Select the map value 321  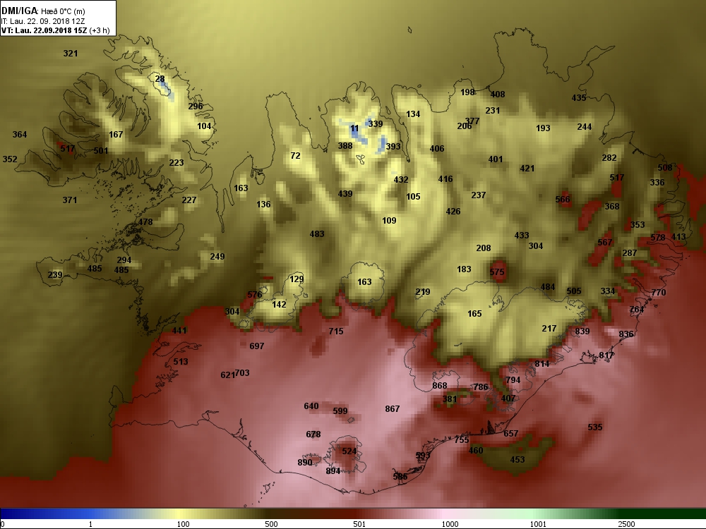(x=70, y=54)
